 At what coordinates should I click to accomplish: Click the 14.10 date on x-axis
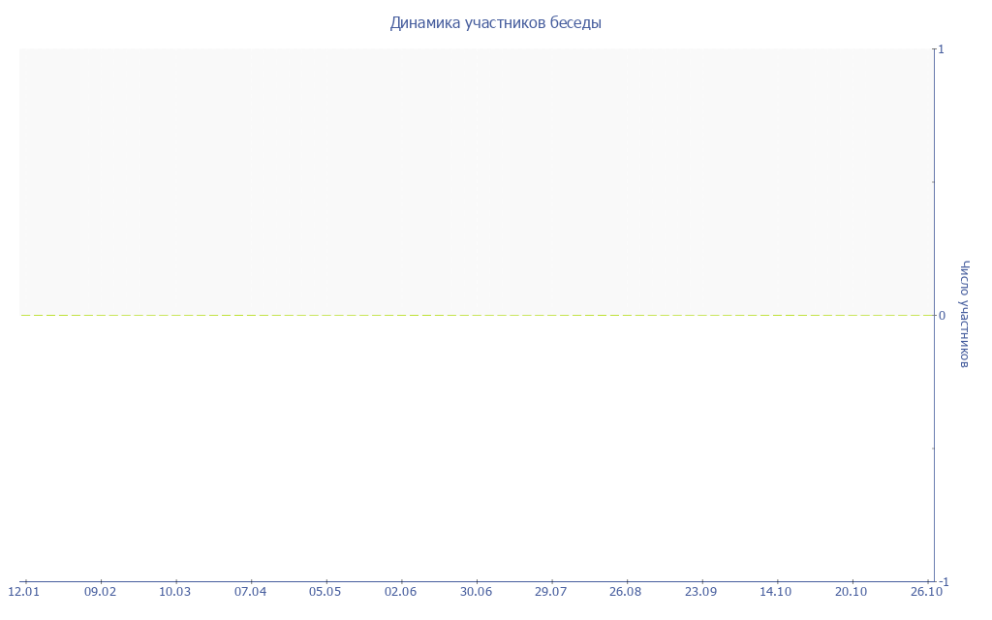776,592
